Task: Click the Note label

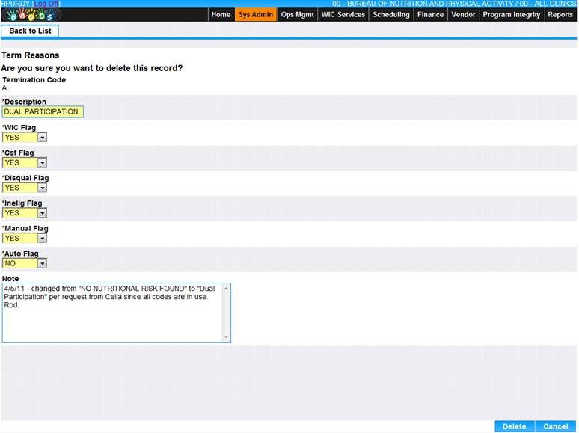Action: [10, 279]
